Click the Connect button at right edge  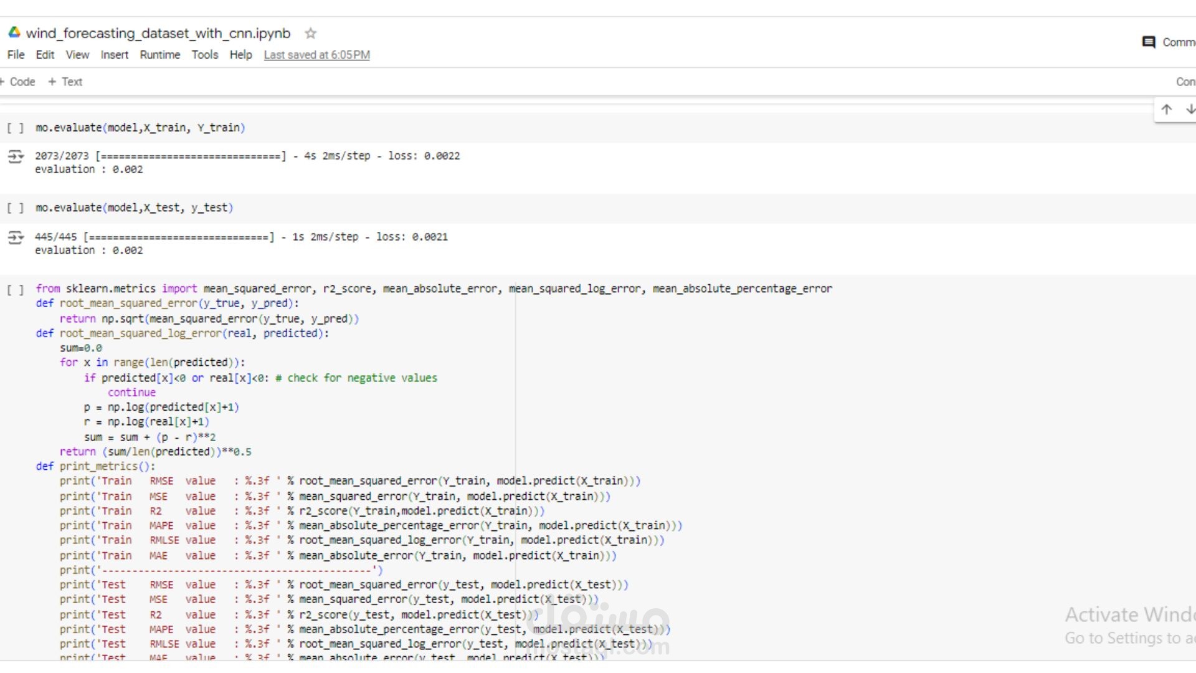[1185, 82]
